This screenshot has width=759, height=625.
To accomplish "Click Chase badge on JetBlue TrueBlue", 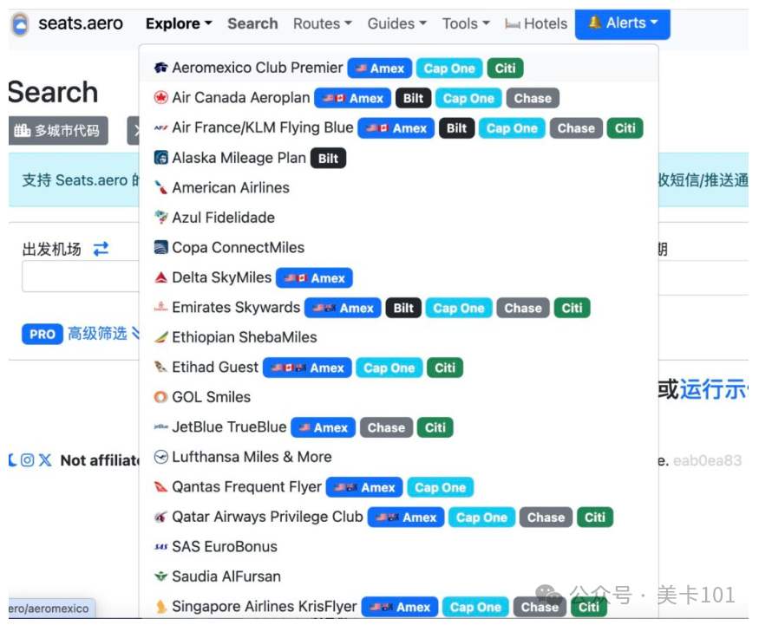I will click(386, 427).
